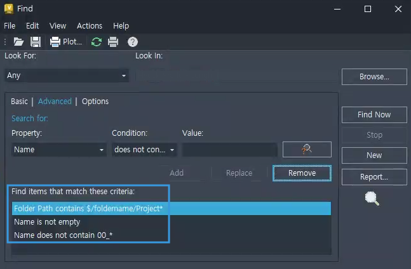
Task: Click the Add criteria button
Action: [x=177, y=173]
